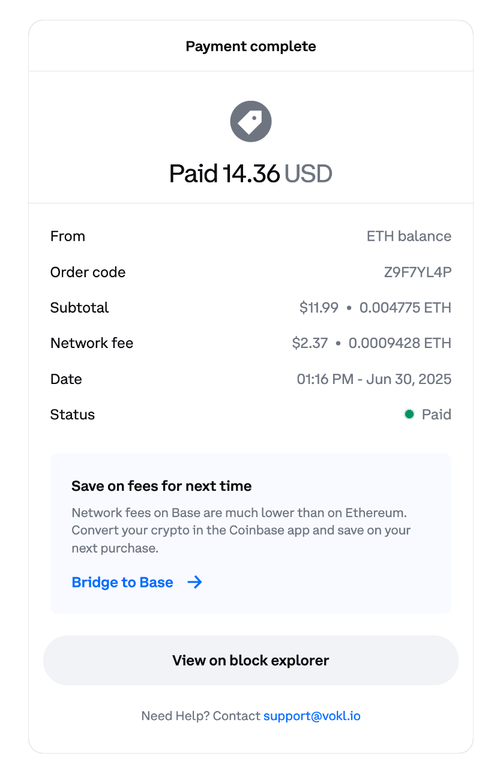Select the subtotal value $11.99 in ETH
This screenshot has width=491, height=768.
405,308
